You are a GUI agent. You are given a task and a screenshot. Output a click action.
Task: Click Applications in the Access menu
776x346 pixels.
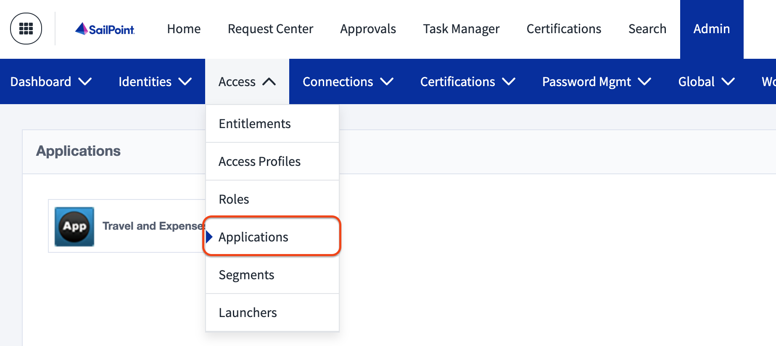[253, 237]
